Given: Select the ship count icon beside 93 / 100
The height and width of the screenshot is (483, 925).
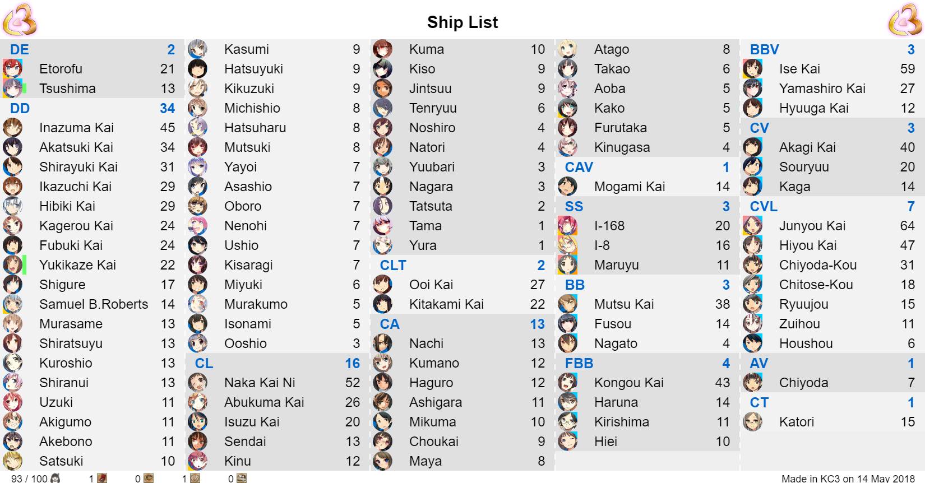Looking at the screenshot, I should click(55, 478).
